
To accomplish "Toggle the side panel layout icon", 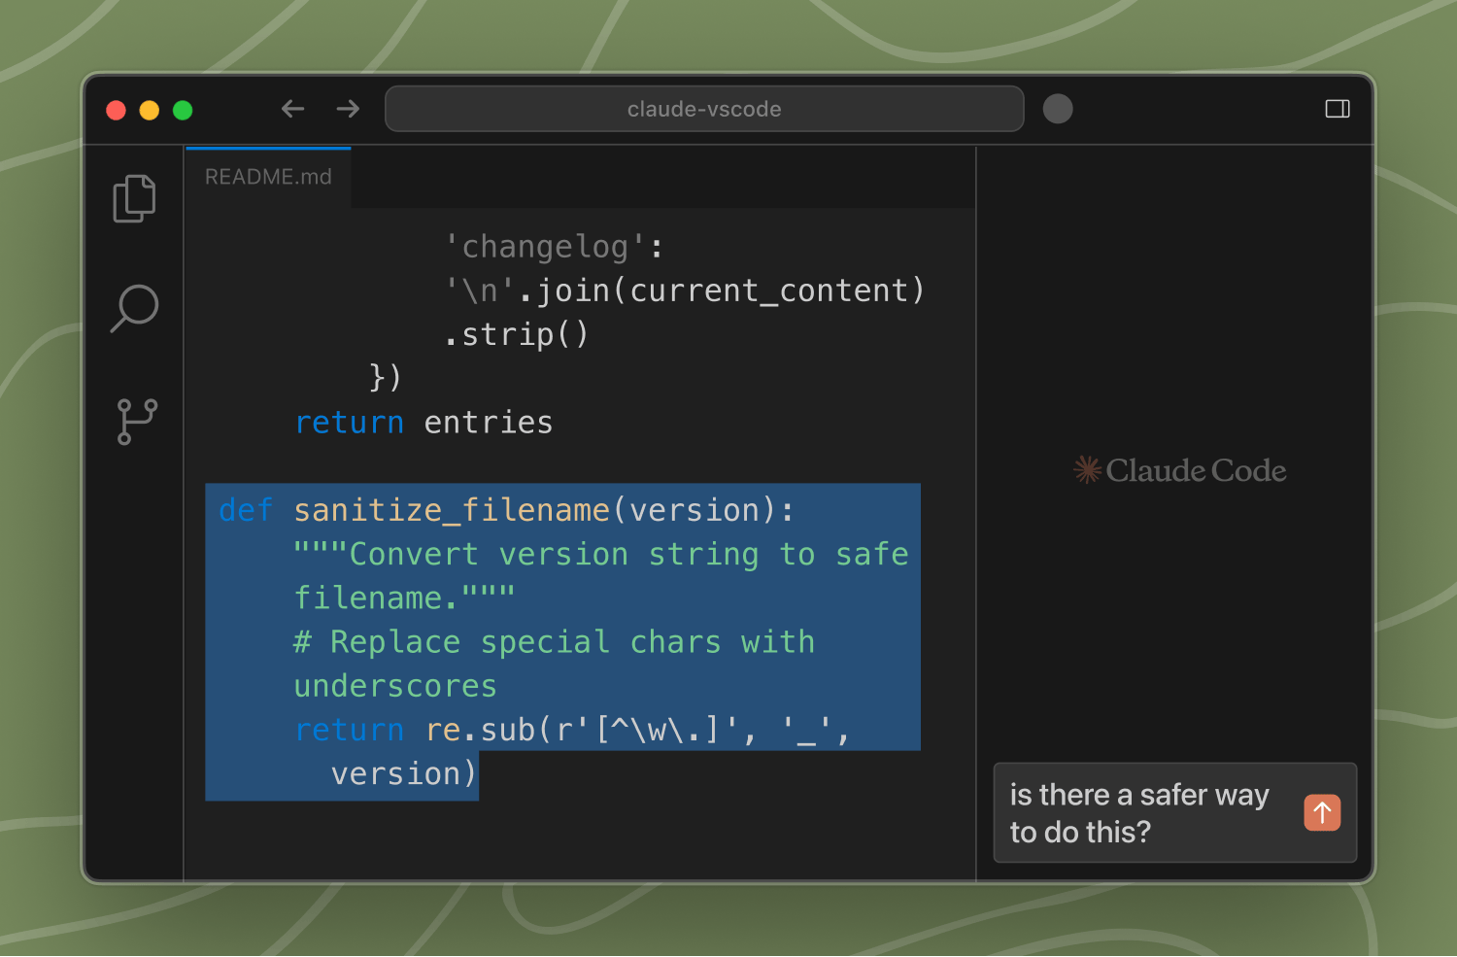I will coord(1337,109).
